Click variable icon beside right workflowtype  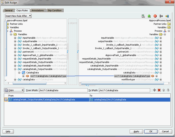point(156,80)
